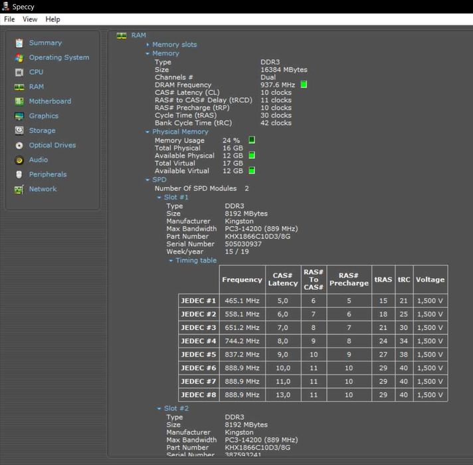This screenshot has height=465, width=473.
Task: Collapse the SPD node
Action: [147, 180]
